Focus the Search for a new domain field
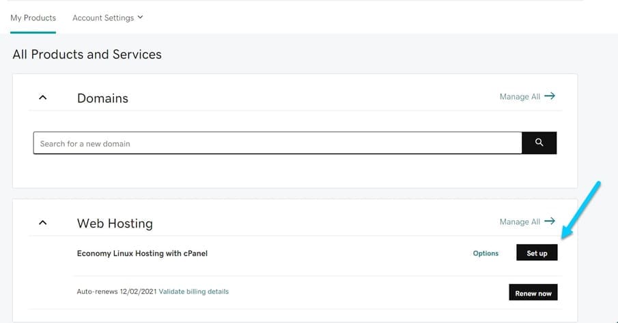The image size is (618, 323). coord(277,143)
